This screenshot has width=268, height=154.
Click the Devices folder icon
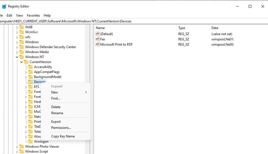point(30,82)
